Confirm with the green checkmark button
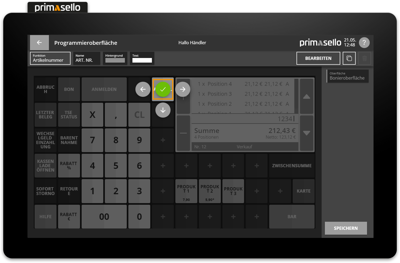 pos(163,89)
